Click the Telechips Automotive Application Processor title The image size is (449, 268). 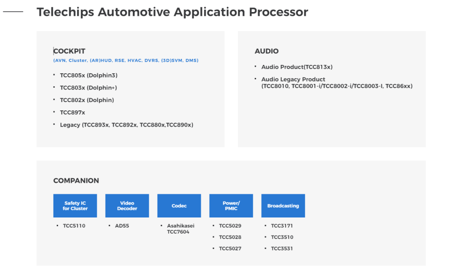pos(172,12)
